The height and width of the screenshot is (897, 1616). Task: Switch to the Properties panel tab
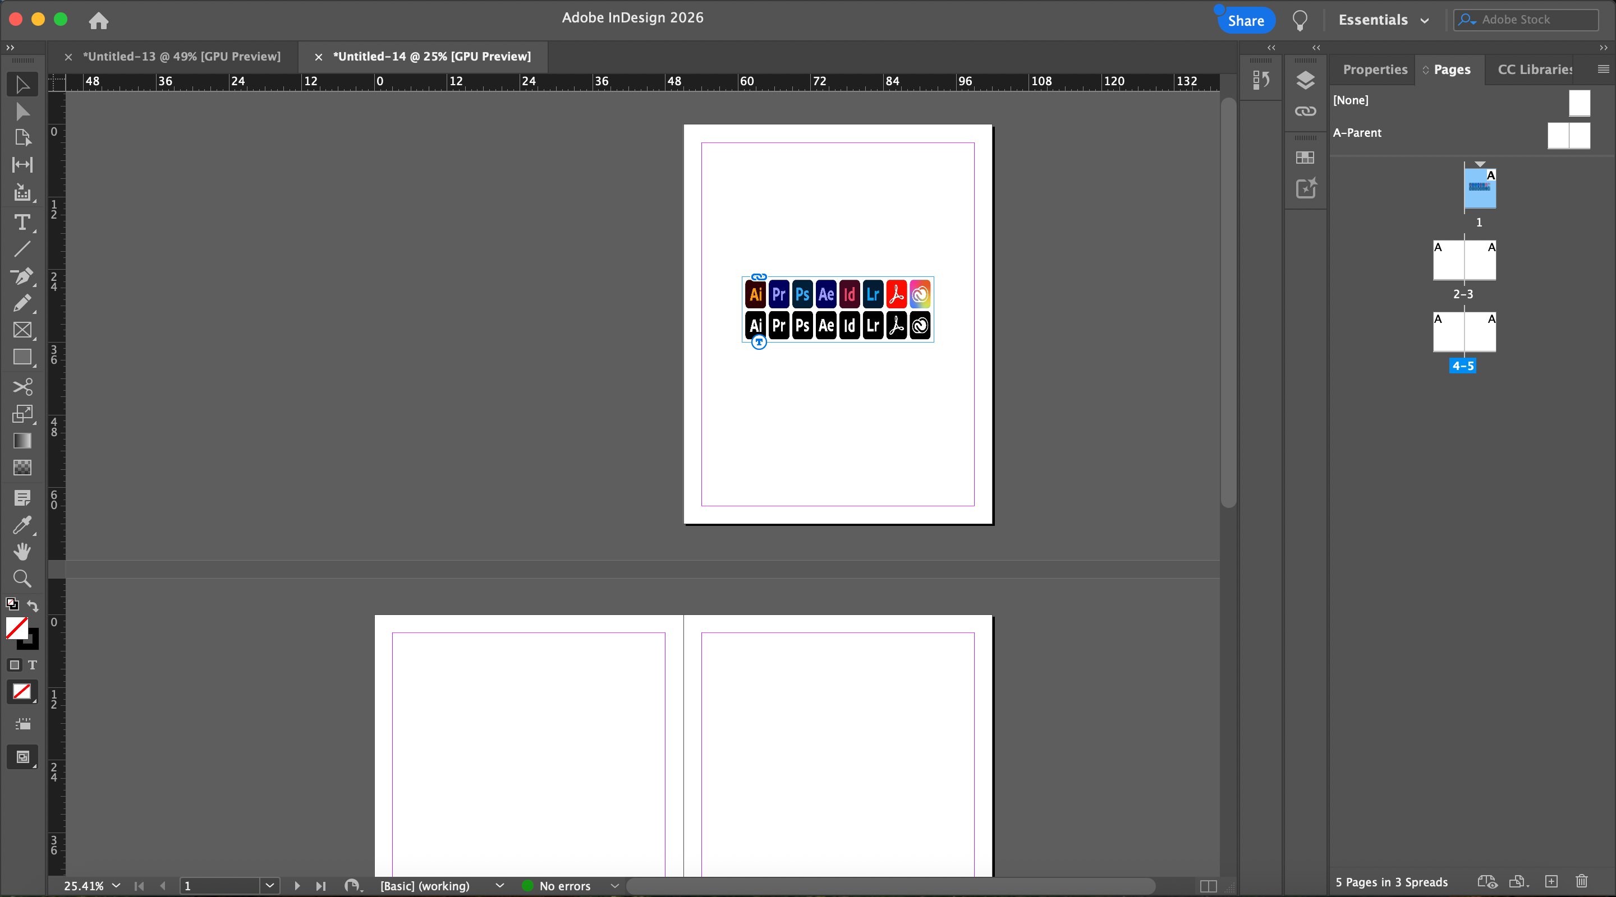pyautogui.click(x=1375, y=70)
